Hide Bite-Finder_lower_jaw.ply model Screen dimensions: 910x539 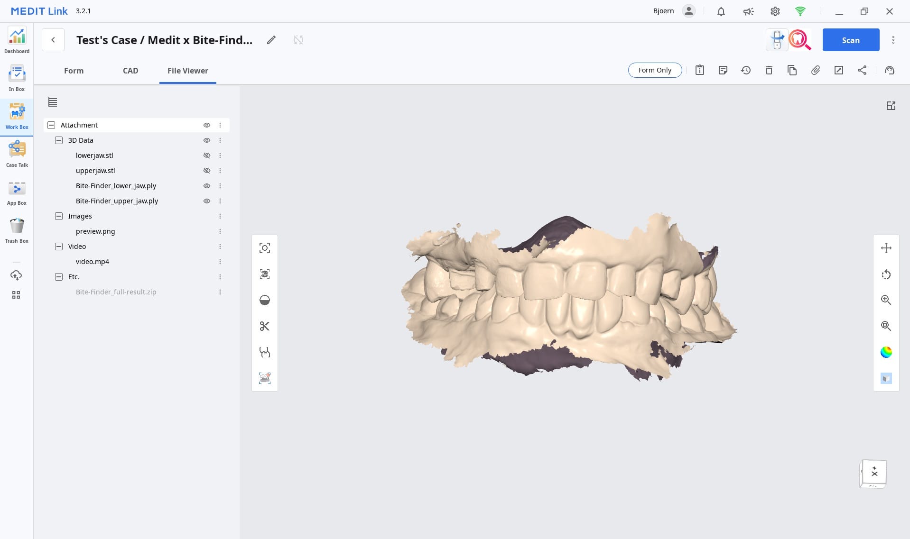coord(207,186)
